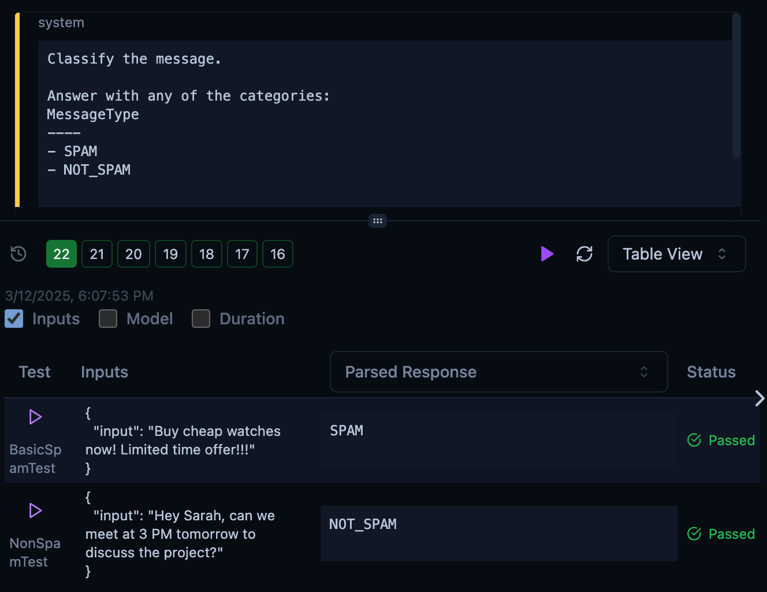Open history run 16
The image size is (767, 592).
[278, 254]
